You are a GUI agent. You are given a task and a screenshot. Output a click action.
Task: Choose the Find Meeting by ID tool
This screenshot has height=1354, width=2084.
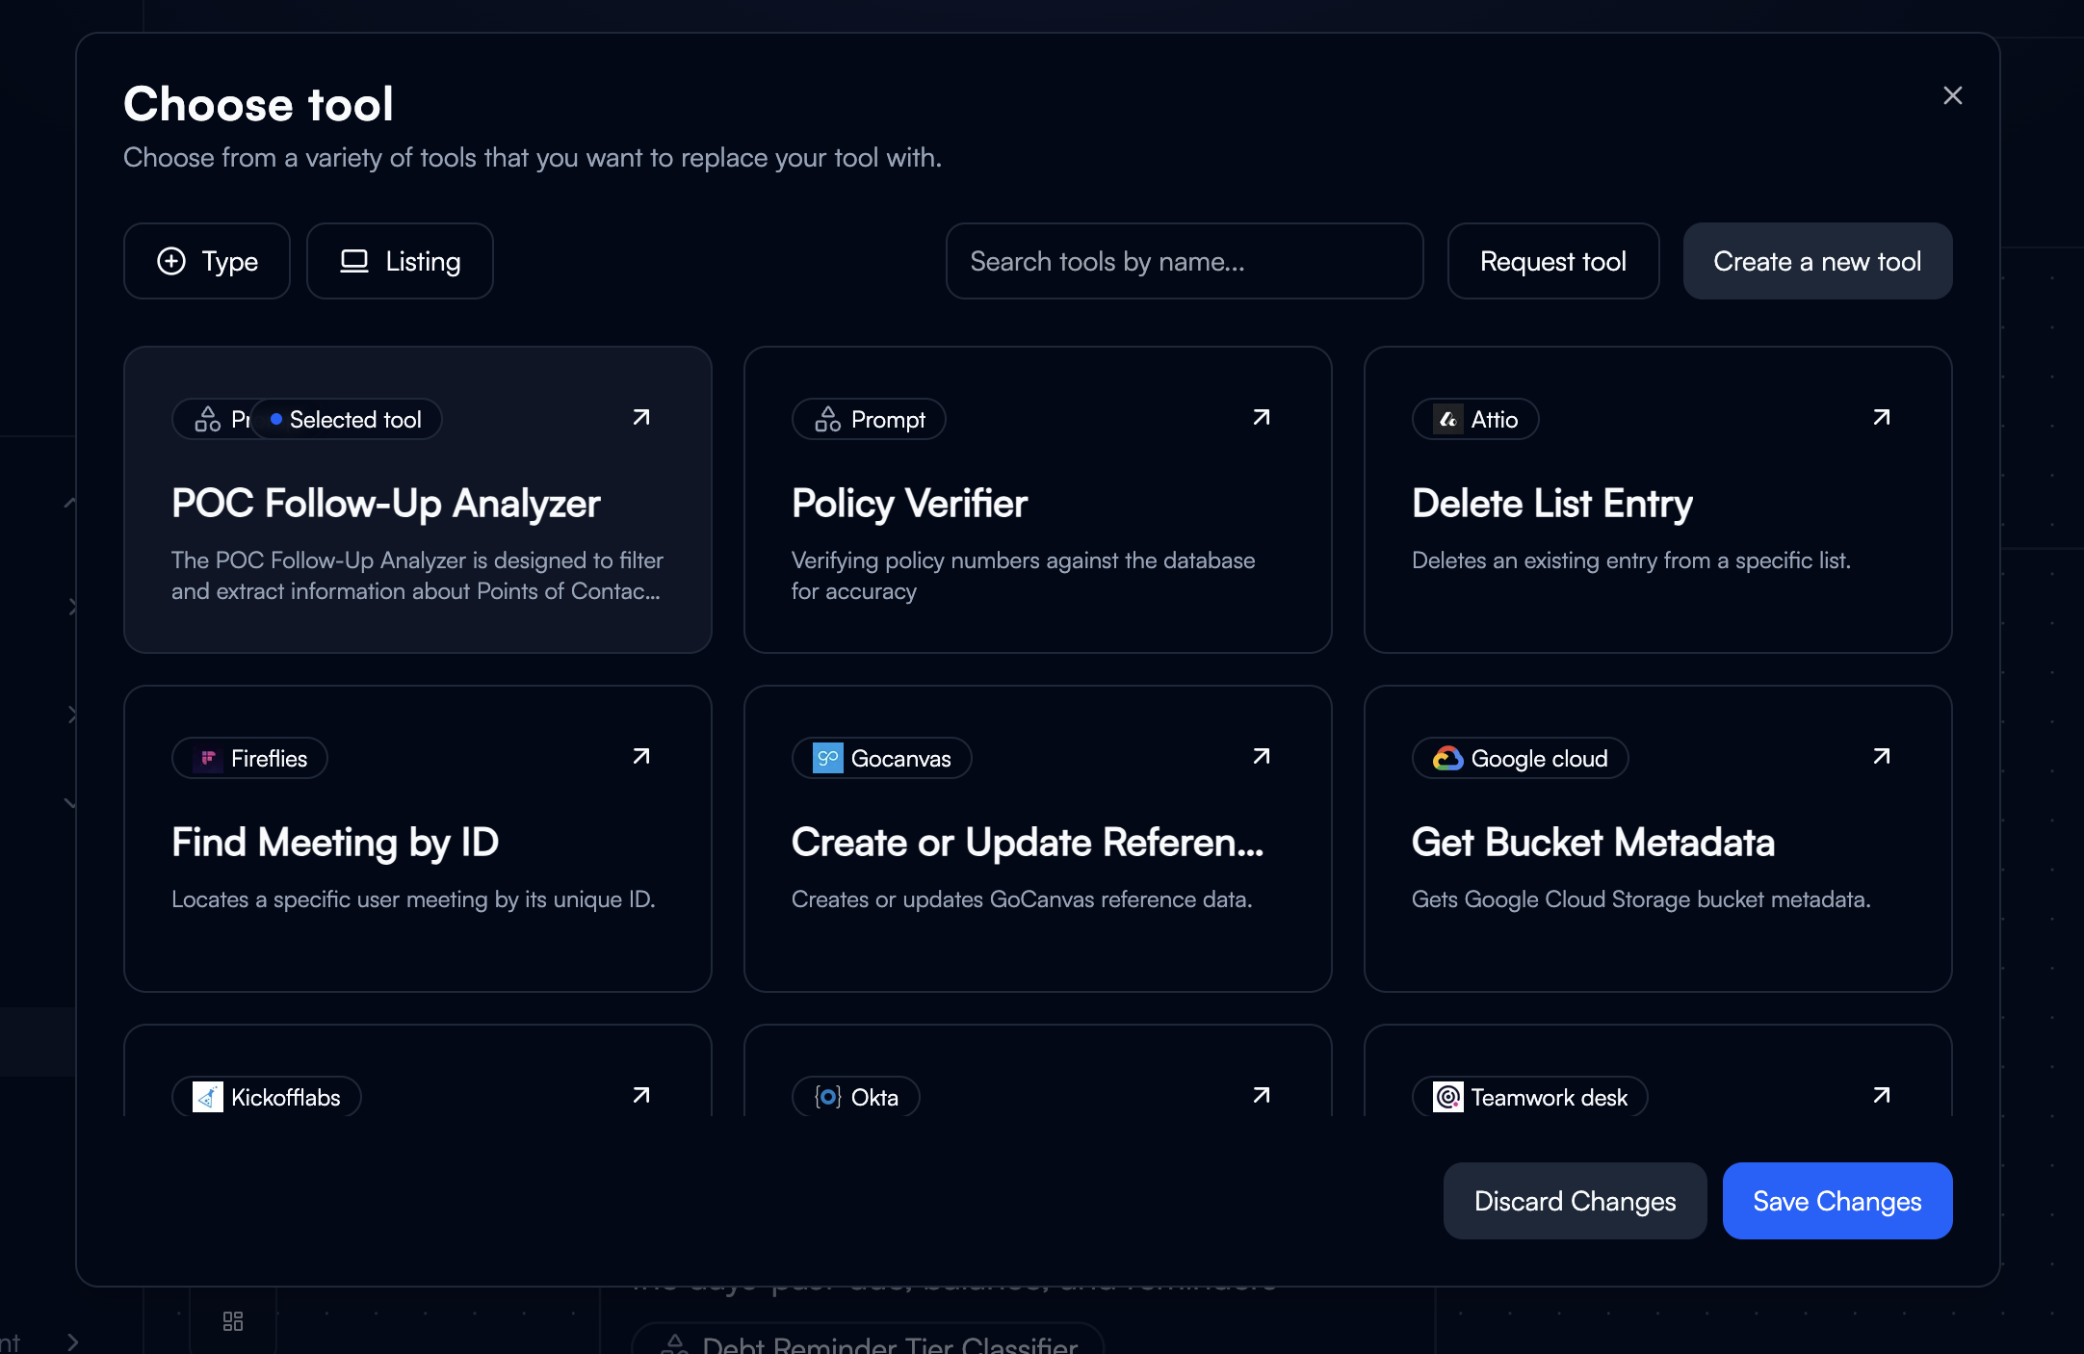tap(417, 857)
